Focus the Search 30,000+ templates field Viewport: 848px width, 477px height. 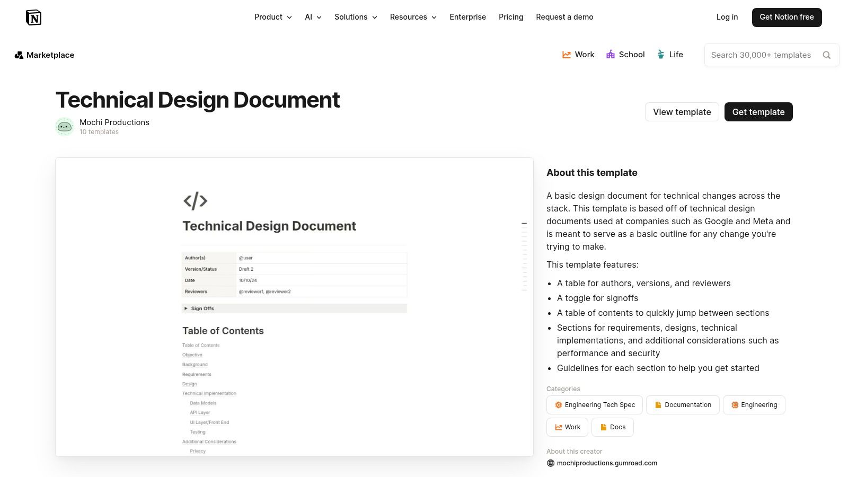(x=761, y=55)
